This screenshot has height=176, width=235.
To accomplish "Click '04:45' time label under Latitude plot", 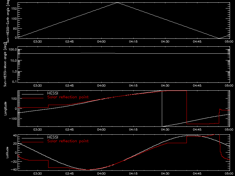I will click(197, 173).
